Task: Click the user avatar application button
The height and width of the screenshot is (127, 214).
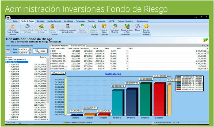Action: tap(8, 18)
